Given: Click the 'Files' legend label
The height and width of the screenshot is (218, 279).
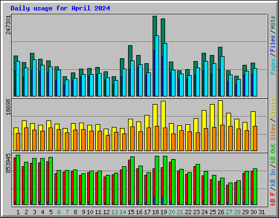Looking at the screenshot, I should tap(273, 44).
